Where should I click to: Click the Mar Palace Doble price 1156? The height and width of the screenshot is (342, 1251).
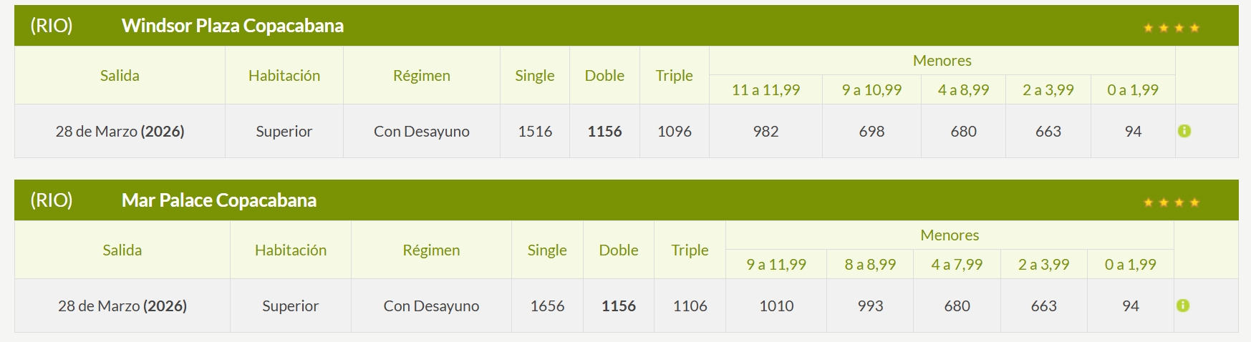coord(619,306)
